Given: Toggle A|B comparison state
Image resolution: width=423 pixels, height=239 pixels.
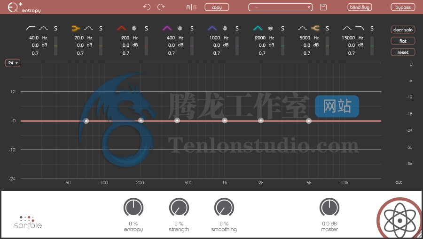Looking at the screenshot, I should 191,7.
